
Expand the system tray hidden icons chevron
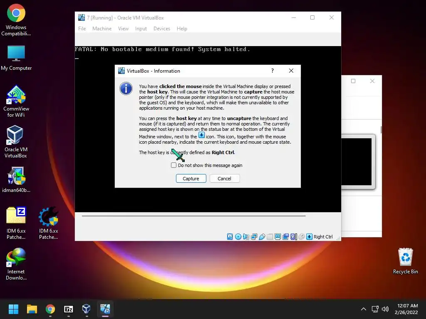pos(364,309)
